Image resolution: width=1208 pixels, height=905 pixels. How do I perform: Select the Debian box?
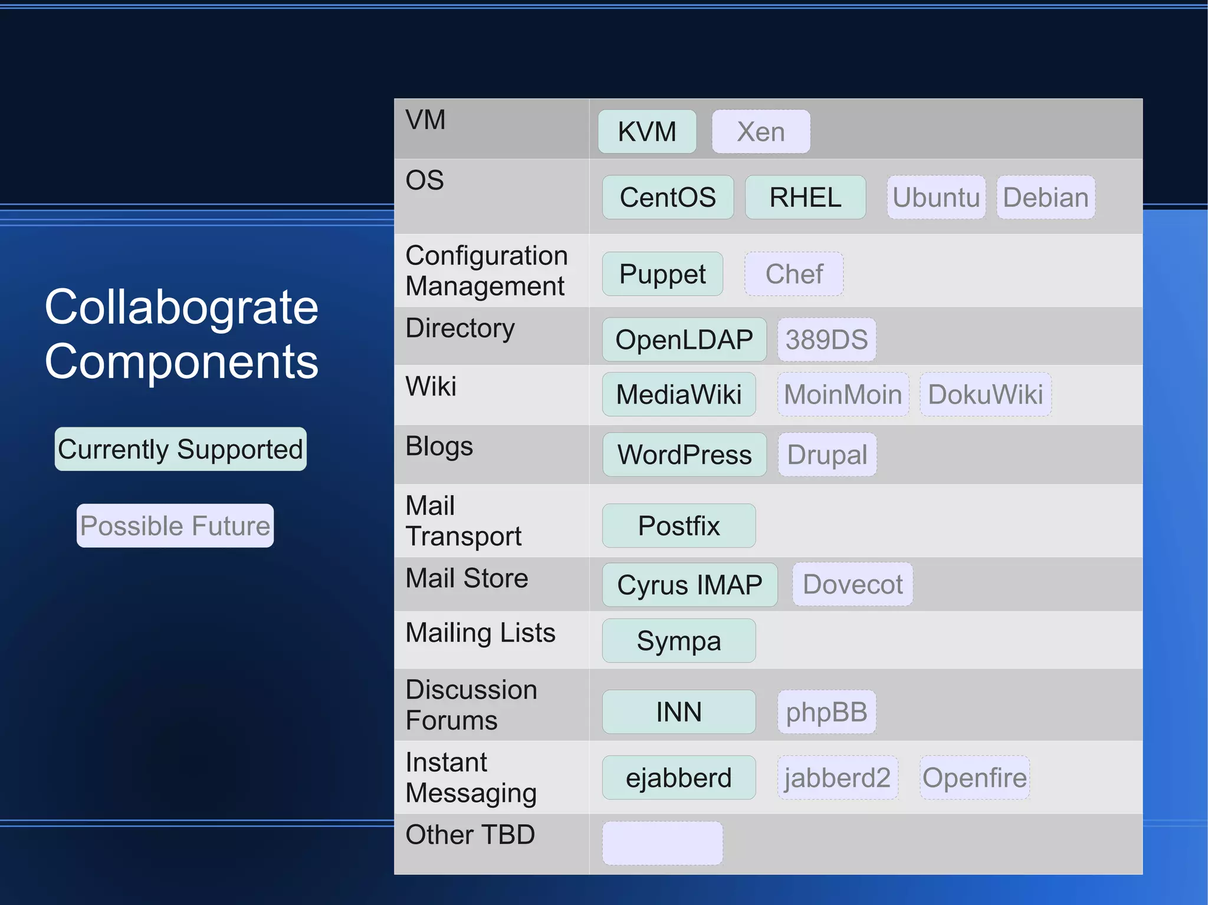[x=1046, y=198]
